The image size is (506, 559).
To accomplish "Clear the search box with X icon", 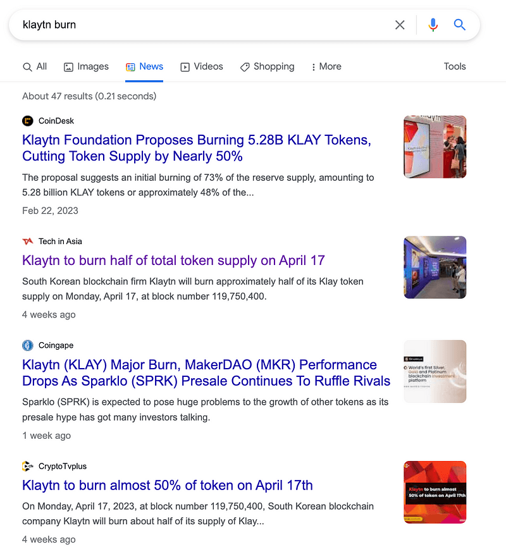I will [400, 25].
